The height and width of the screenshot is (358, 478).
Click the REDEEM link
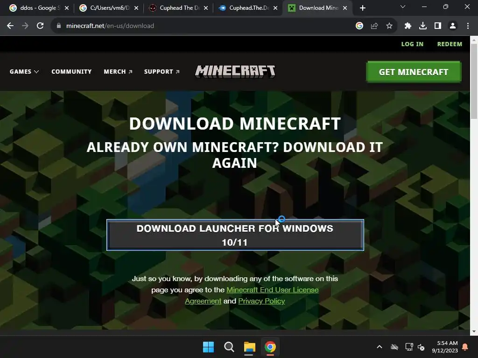point(450,44)
